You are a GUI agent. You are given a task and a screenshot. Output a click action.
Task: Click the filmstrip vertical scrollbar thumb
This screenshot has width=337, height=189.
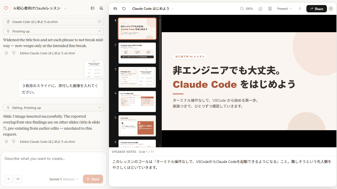coord(160,49)
